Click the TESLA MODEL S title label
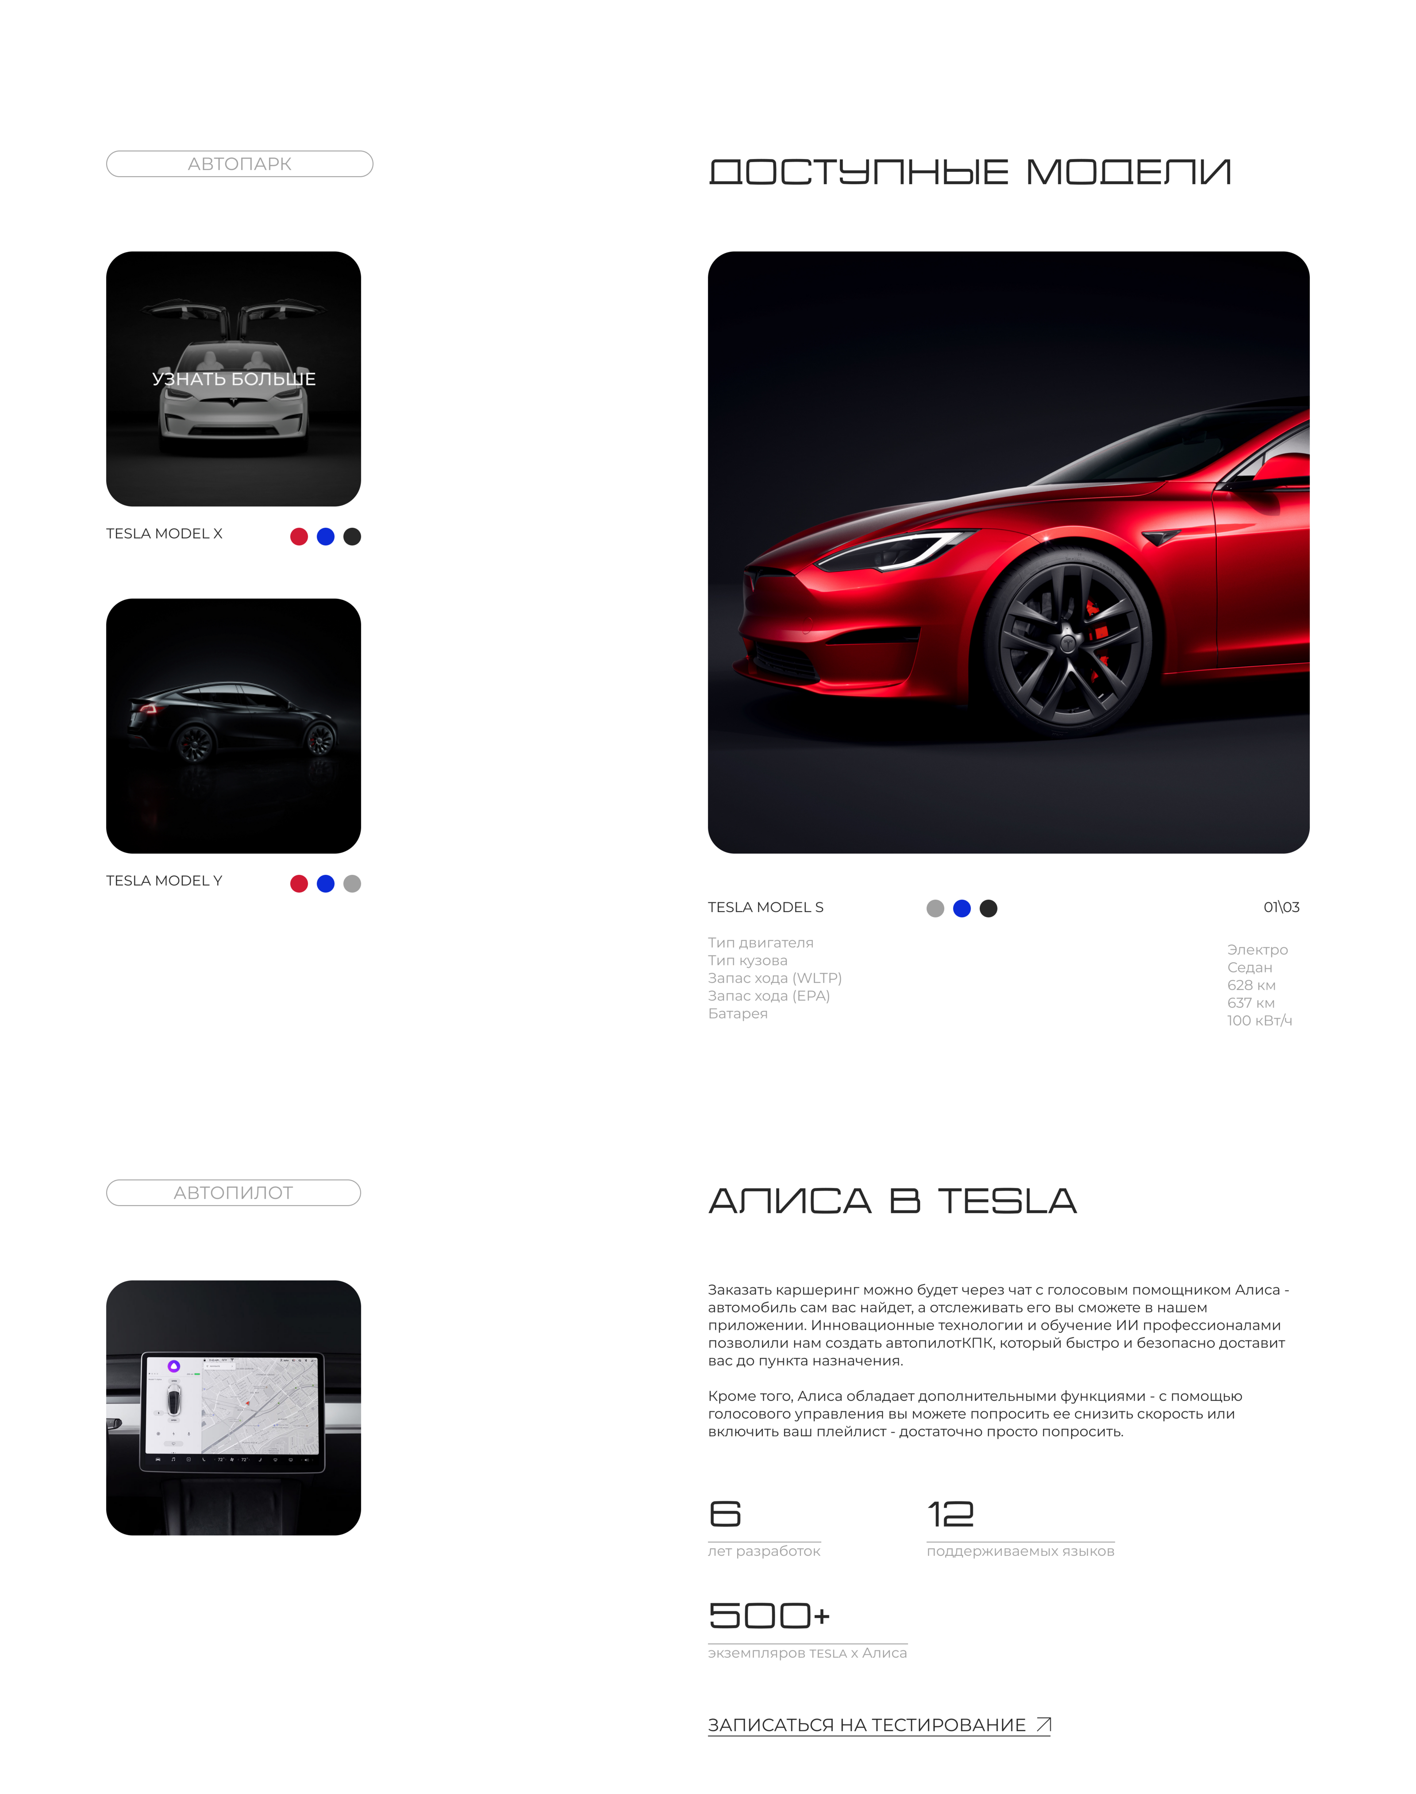The width and height of the screenshot is (1416, 1794). (x=766, y=907)
